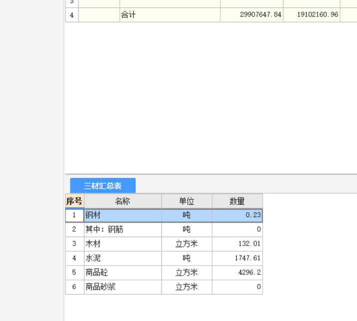This screenshot has height=321, width=357.
Task: Click 吨 unit in 水泥 row
Action: tap(187, 258)
